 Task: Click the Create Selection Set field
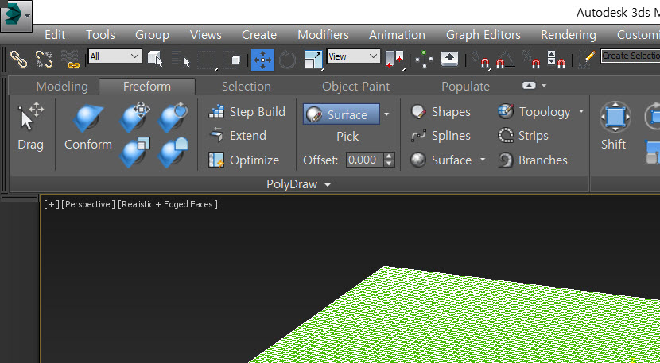[630, 56]
